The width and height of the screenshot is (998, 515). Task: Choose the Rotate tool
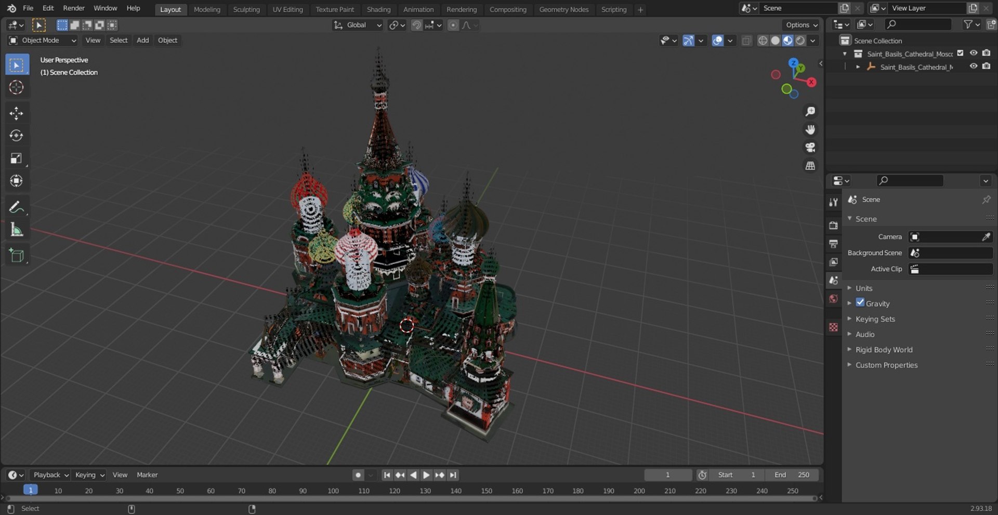tap(17, 136)
